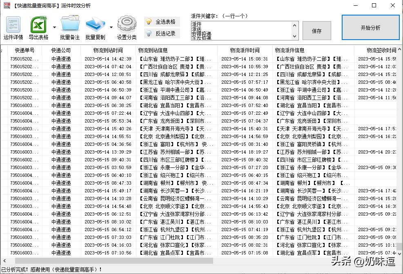The image size is (403, 274).
Task: Click the 保存 button
Action: pos(317,31)
